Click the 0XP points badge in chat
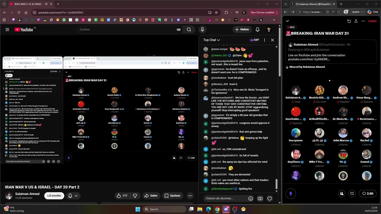The width and height of the screenshot is (381, 214). click(x=254, y=40)
